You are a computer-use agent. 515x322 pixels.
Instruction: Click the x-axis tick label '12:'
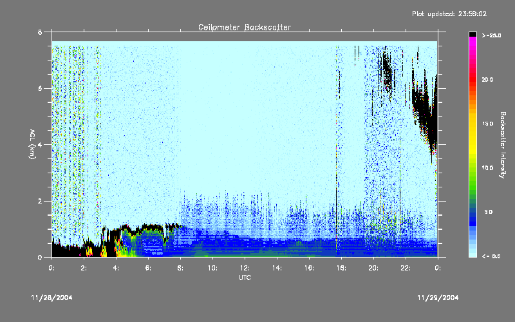point(245,268)
